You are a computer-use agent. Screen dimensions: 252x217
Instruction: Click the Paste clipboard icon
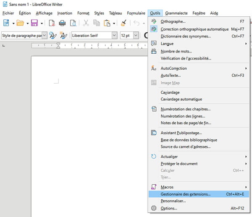click(107, 23)
